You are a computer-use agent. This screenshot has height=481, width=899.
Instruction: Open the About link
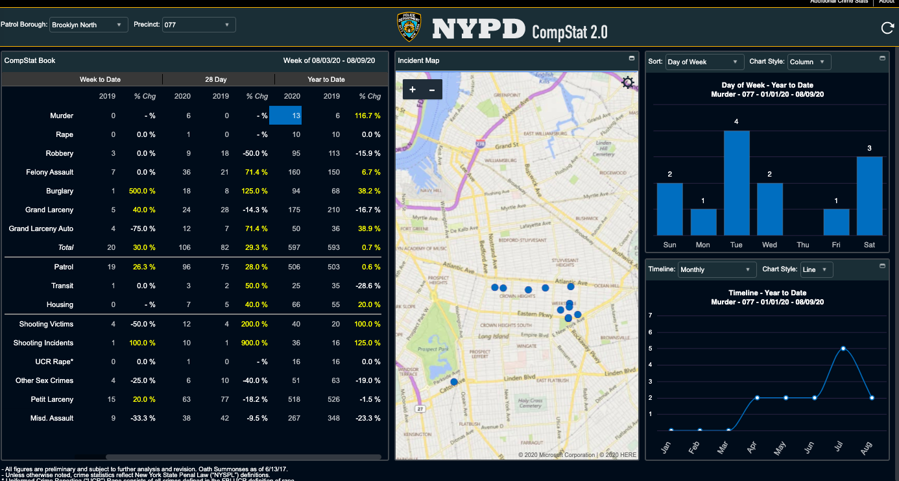887,2
